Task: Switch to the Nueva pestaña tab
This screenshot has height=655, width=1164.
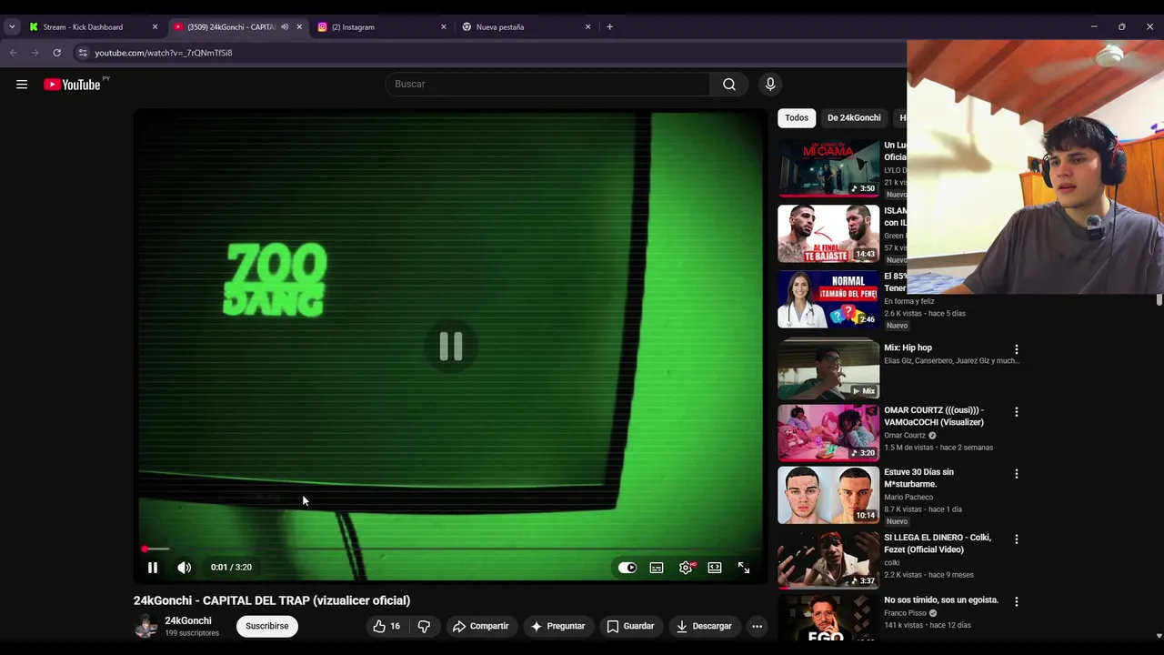Action: pyautogui.click(x=523, y=27)
